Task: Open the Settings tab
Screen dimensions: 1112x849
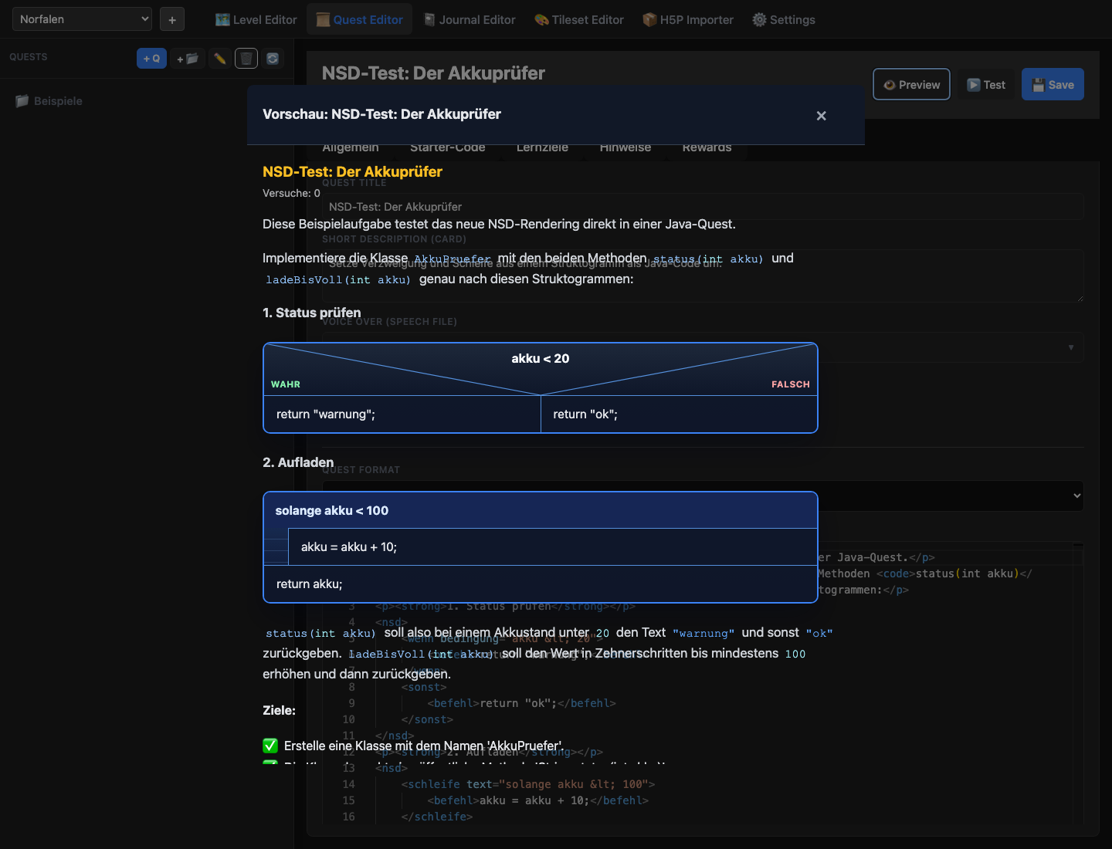Action: click(x=784, y=19)
